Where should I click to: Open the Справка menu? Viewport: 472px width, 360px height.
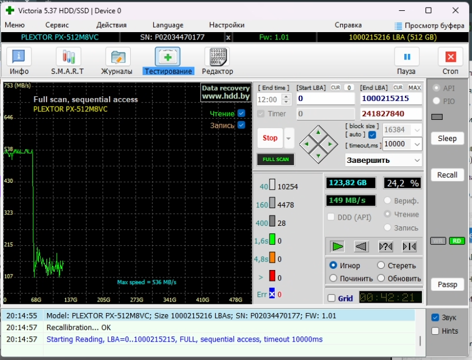tap(348, 25)
